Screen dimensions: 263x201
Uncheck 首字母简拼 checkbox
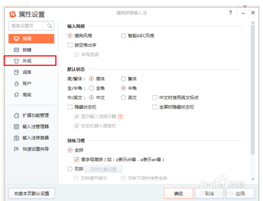click(x=76, y=160)
